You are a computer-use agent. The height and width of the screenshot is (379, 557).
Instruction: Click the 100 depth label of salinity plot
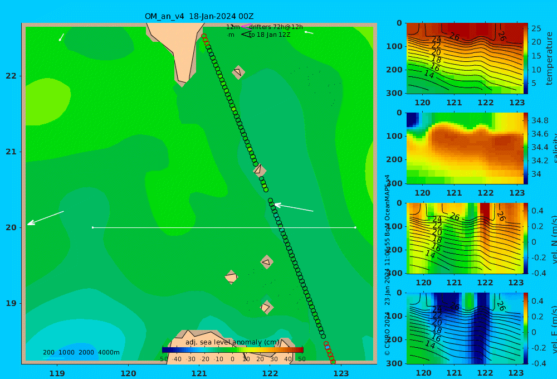394,136
